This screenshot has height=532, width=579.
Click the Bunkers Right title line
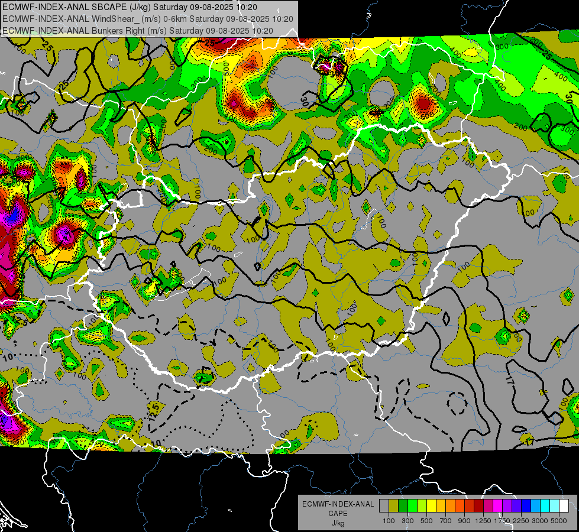pyautogui.click(x=138, y=31)
